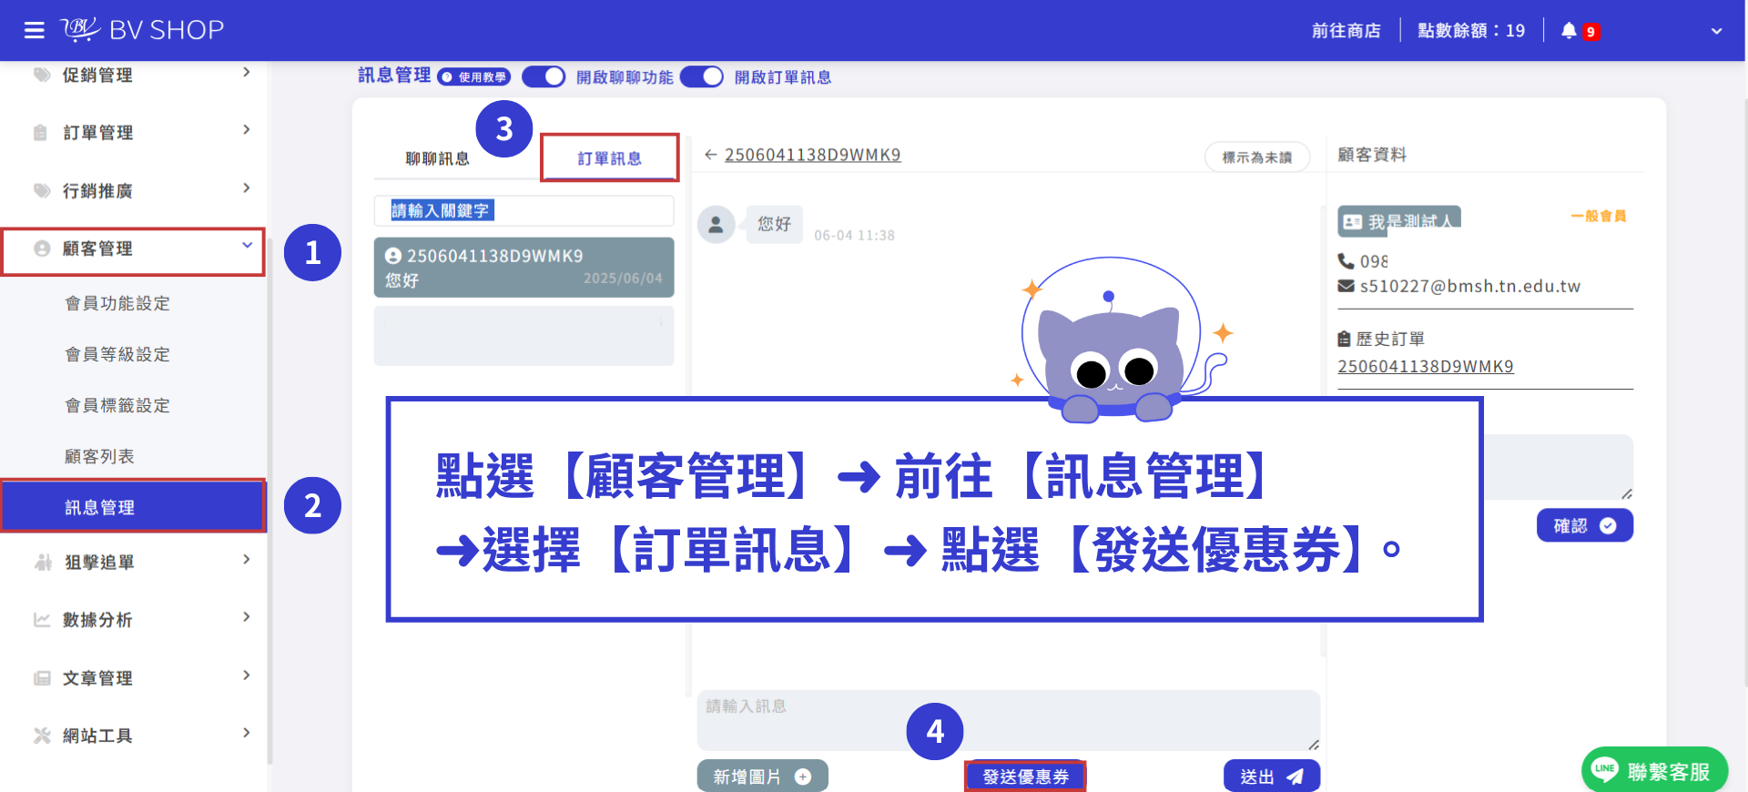This screenshot has width=1748, height=792.
Task: Open the account dropdown arrow in header
Action: pyautogui.click(x=1716, y=31)
